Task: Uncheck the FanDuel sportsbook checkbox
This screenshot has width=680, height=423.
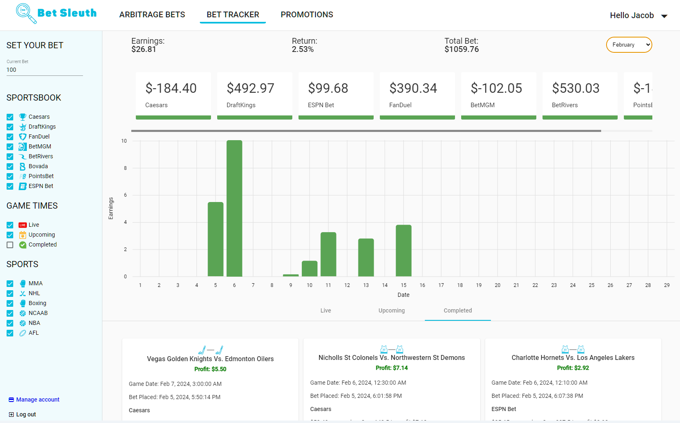Action: tap(10, 137)
